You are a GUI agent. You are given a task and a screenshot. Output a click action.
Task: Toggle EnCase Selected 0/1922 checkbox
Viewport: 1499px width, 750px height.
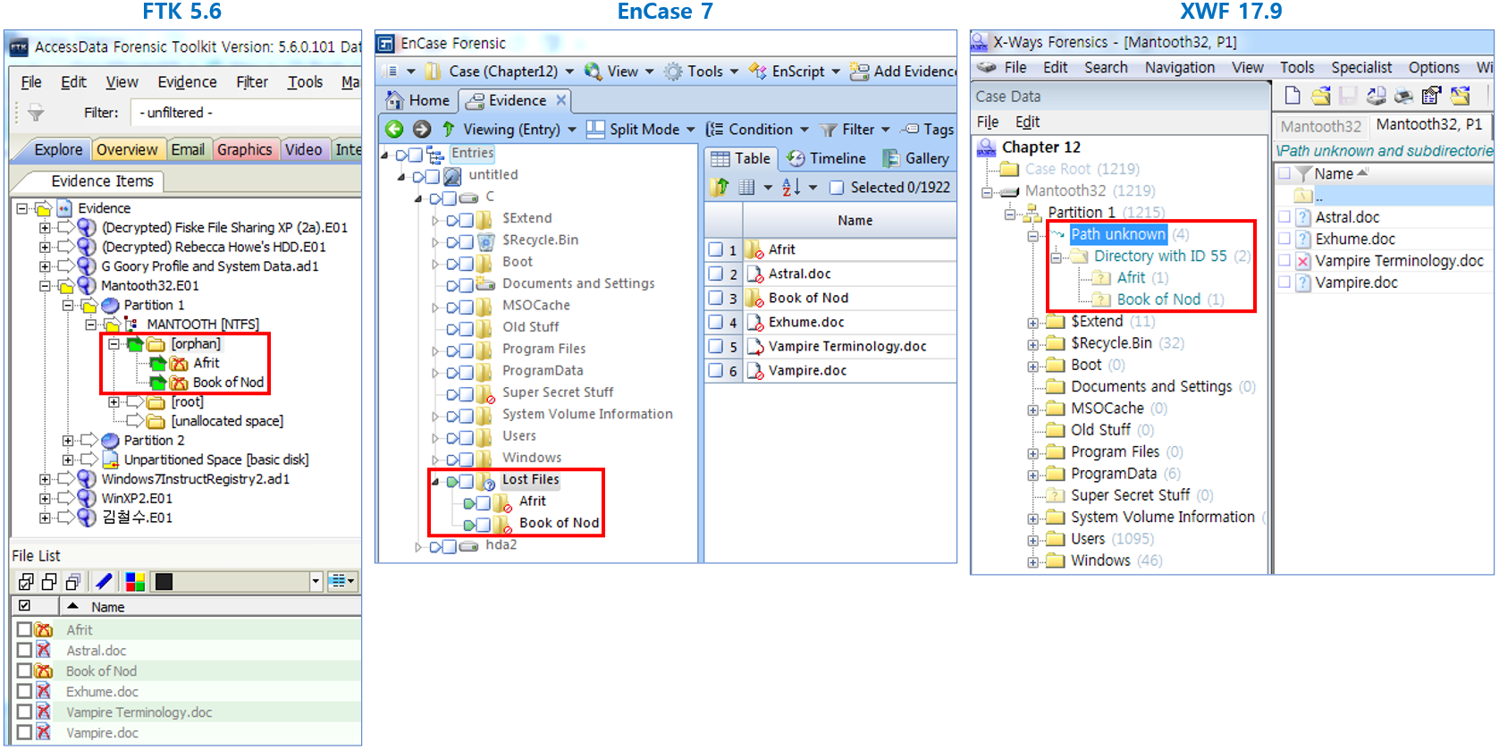(837, 187)
